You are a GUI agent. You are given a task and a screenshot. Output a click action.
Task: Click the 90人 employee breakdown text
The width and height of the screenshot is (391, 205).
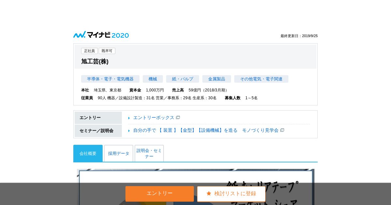pos(157,98)
